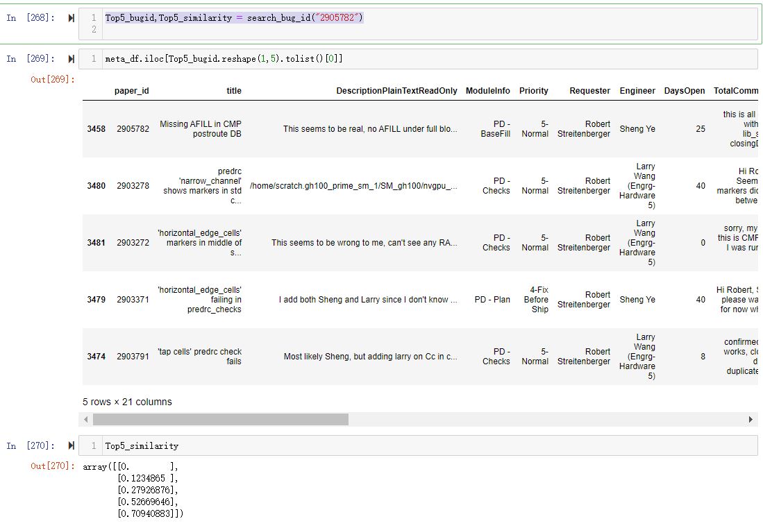Click the left arrow of the horizontal scrollbar
Image resolution: width=763 pixels, height=528 pixels.
click(86, 419)
